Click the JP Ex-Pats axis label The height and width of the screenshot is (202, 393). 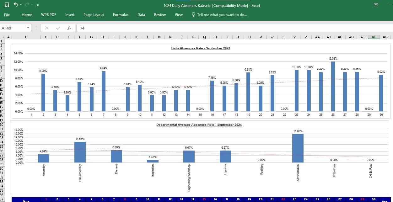[334, 171]
